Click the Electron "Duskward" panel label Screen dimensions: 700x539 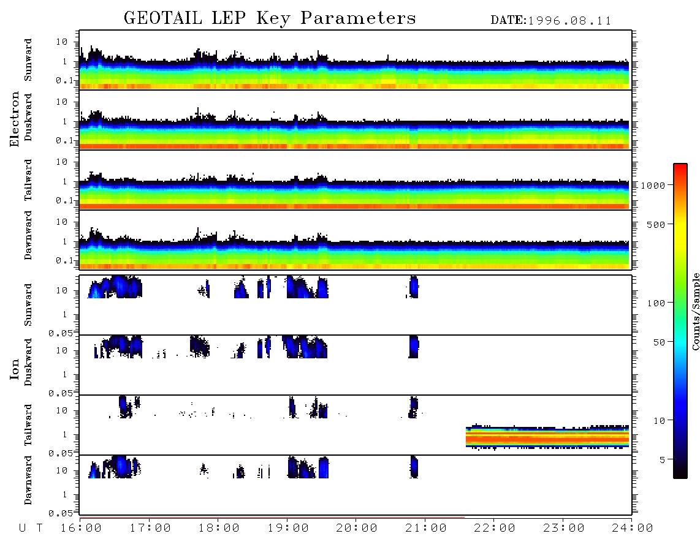coord(28,118)
